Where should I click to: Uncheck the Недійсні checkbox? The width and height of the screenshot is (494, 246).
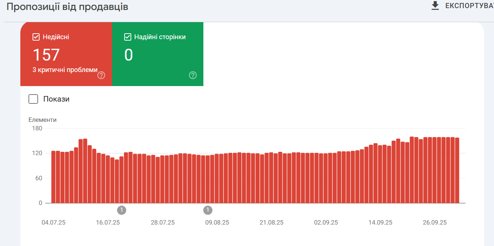pos(36,37)
